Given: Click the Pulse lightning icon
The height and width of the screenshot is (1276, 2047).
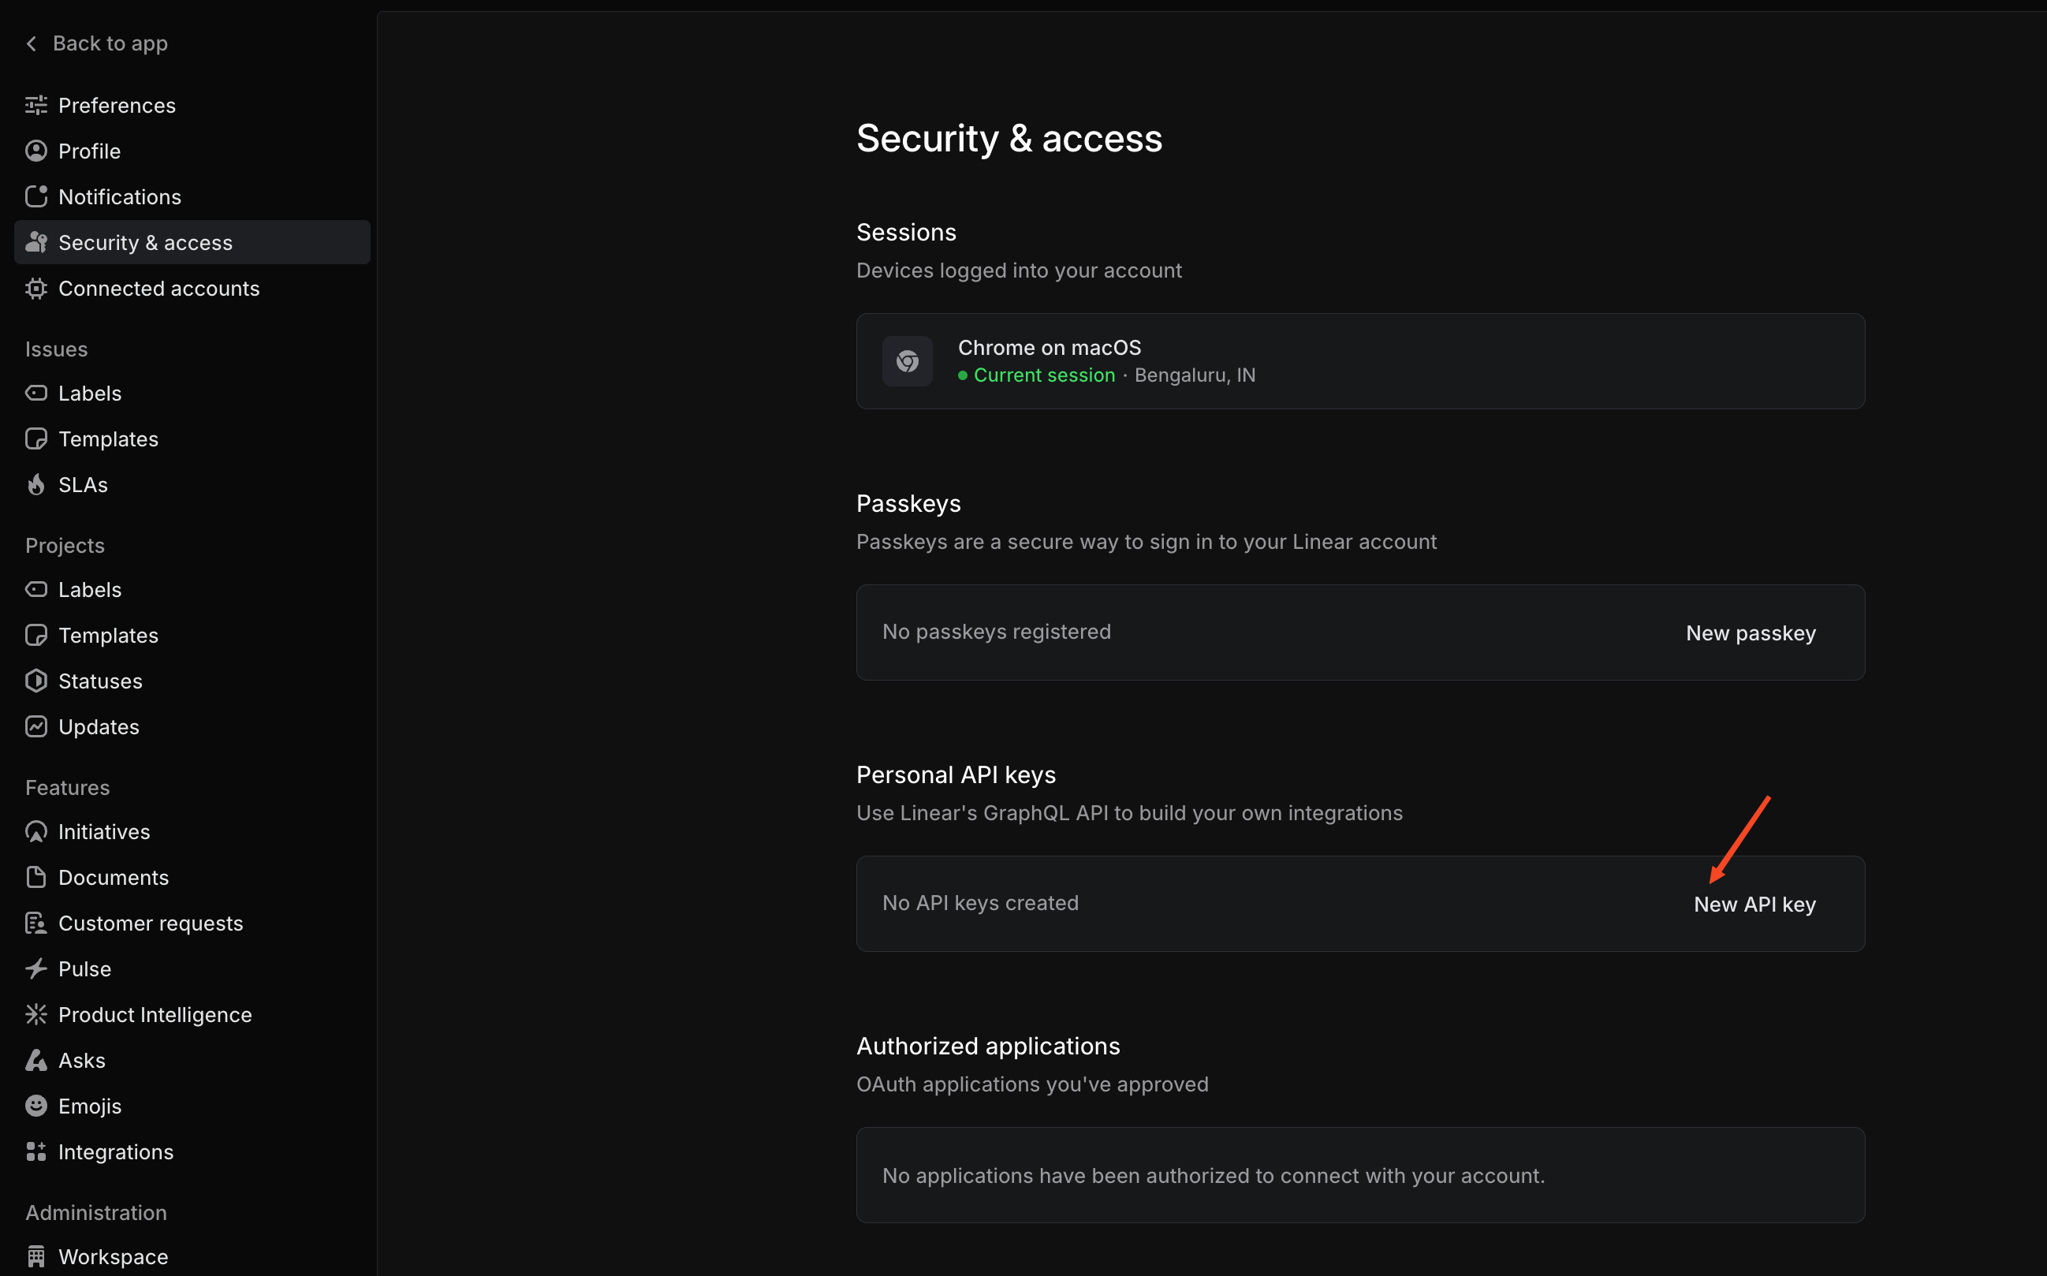Looking at the screenshot, I should pos(36,968).
